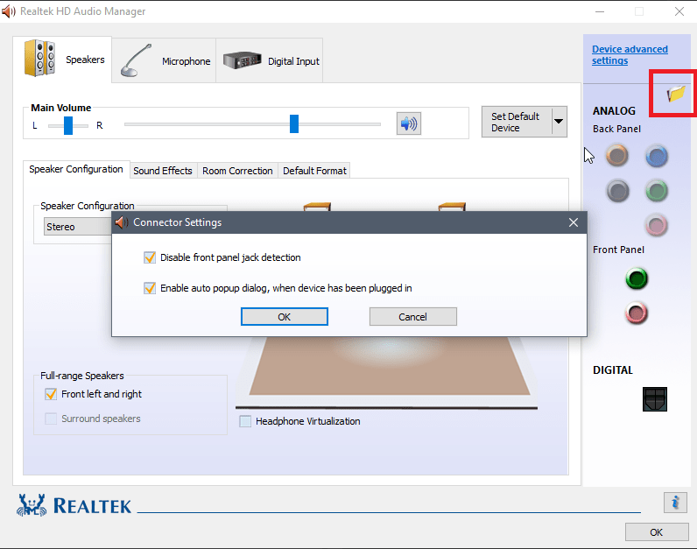This screenshot has width=697, height=549.
Task: Open the information button icon
Action: coord(675,503)
